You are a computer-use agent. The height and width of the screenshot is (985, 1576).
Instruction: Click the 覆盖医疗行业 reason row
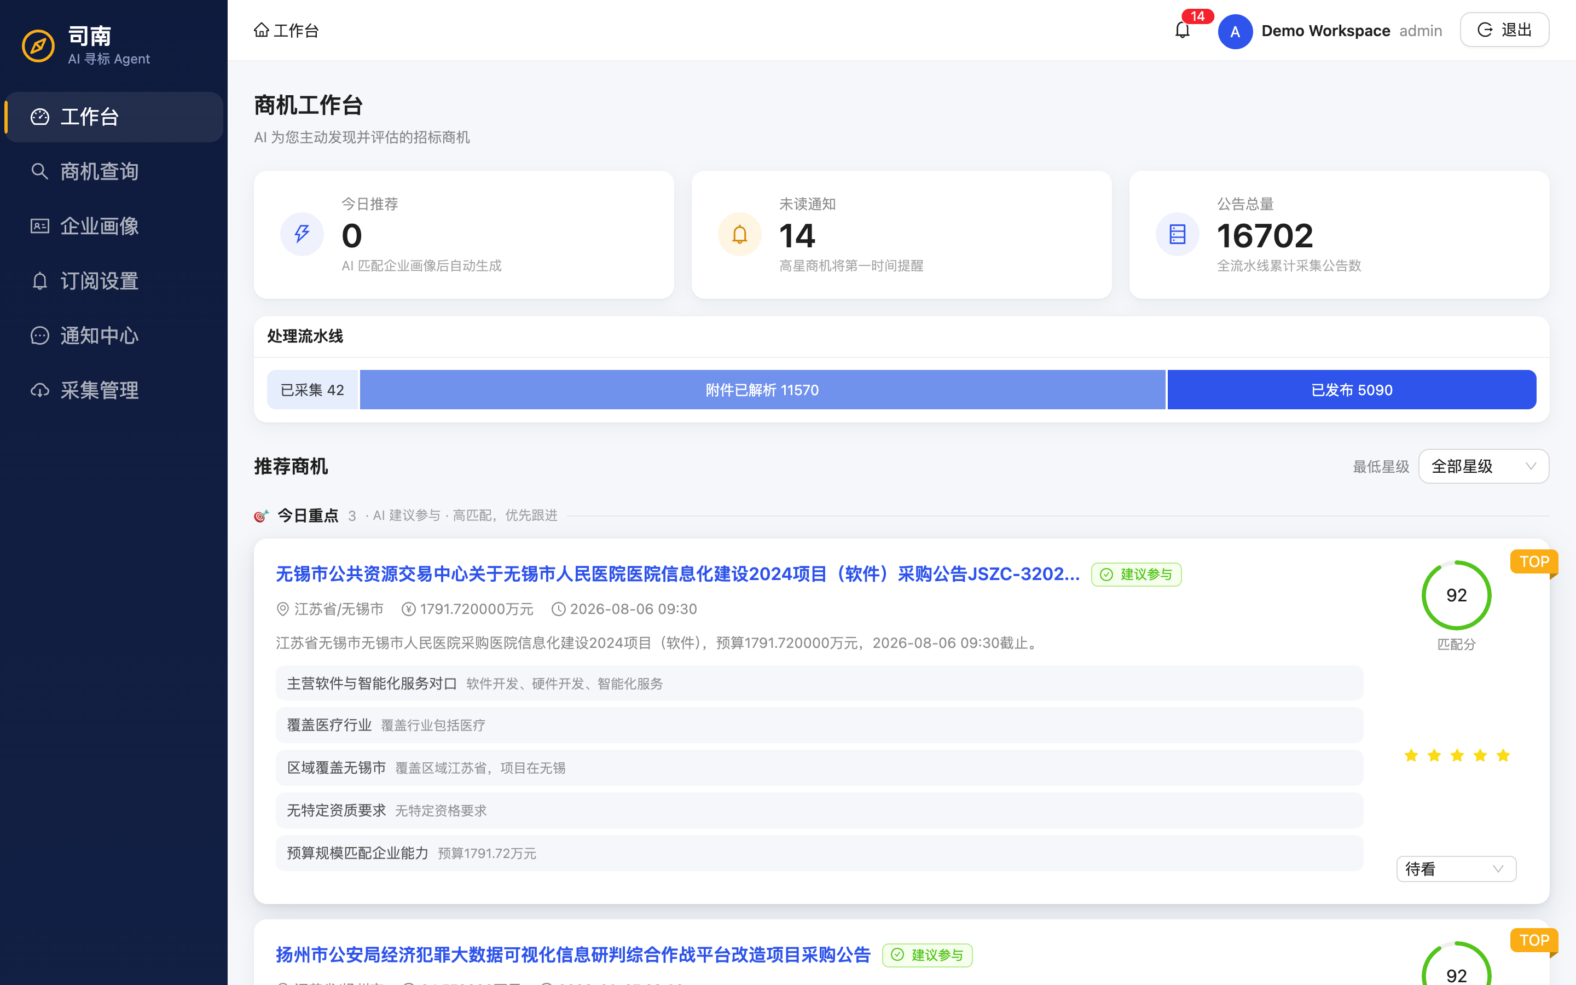(819, 725)
